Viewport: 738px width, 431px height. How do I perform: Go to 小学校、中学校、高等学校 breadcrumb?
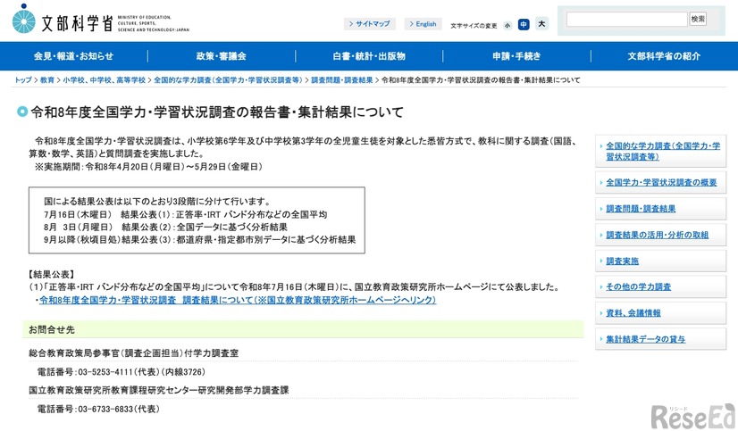[x=104, y=80]
